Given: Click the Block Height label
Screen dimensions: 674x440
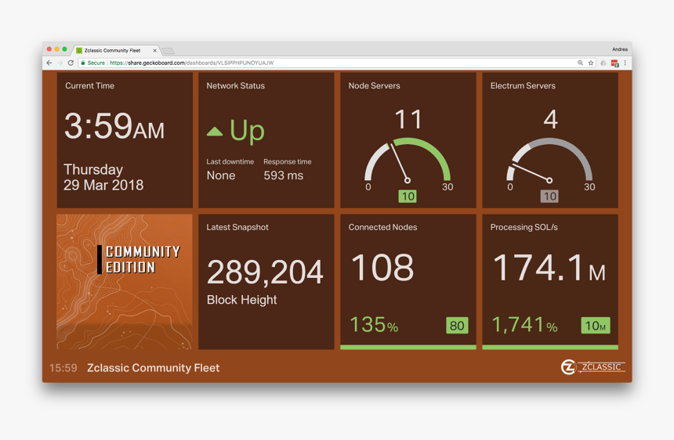Looking at the screenshot, I should coord(241,300).
